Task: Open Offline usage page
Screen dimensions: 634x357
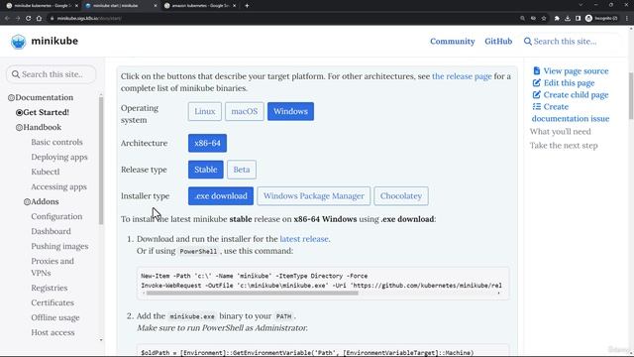Action: tap(55, 317)
